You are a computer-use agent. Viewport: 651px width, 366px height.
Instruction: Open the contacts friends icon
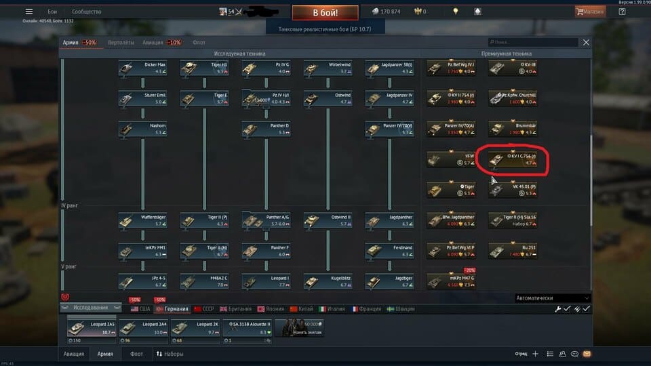tap(562, 354)
